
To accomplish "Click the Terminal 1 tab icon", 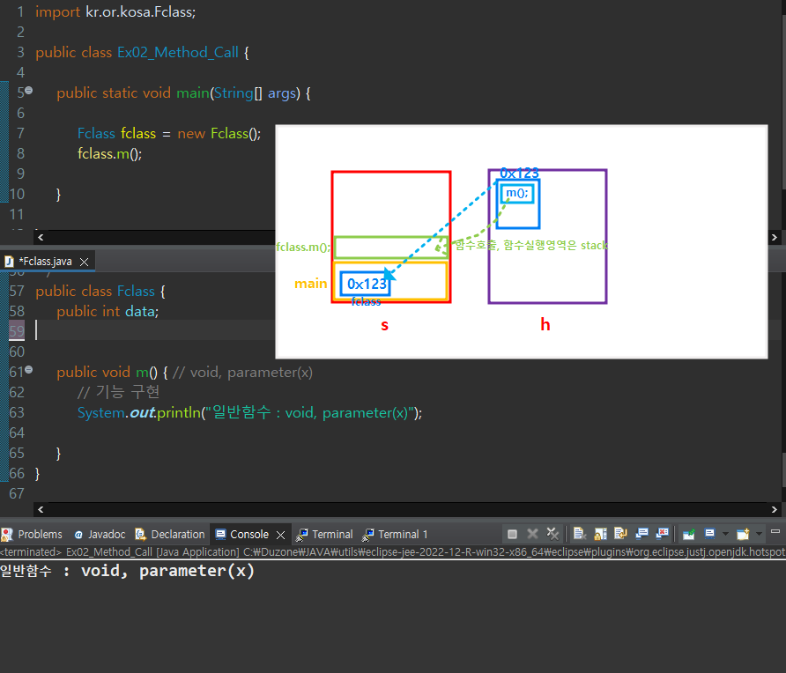I will click(367, 535).
